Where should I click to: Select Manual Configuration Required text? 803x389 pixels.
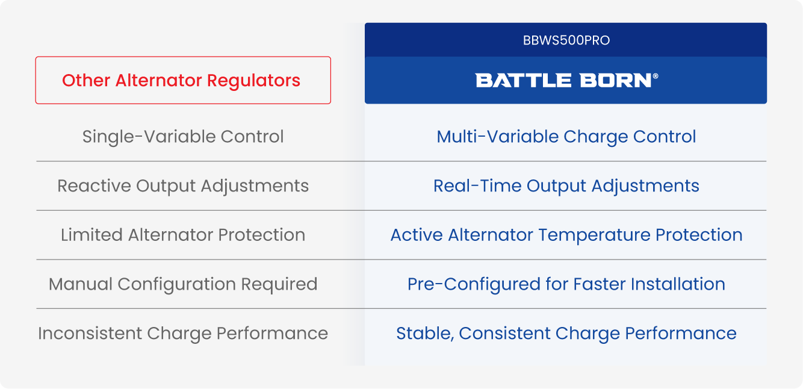click(x=183, y=284)
